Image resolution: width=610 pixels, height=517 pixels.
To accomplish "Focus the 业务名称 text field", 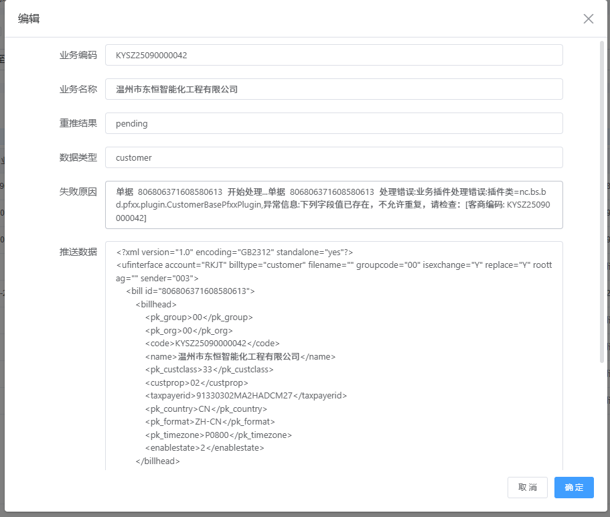I will pos(333,89).
